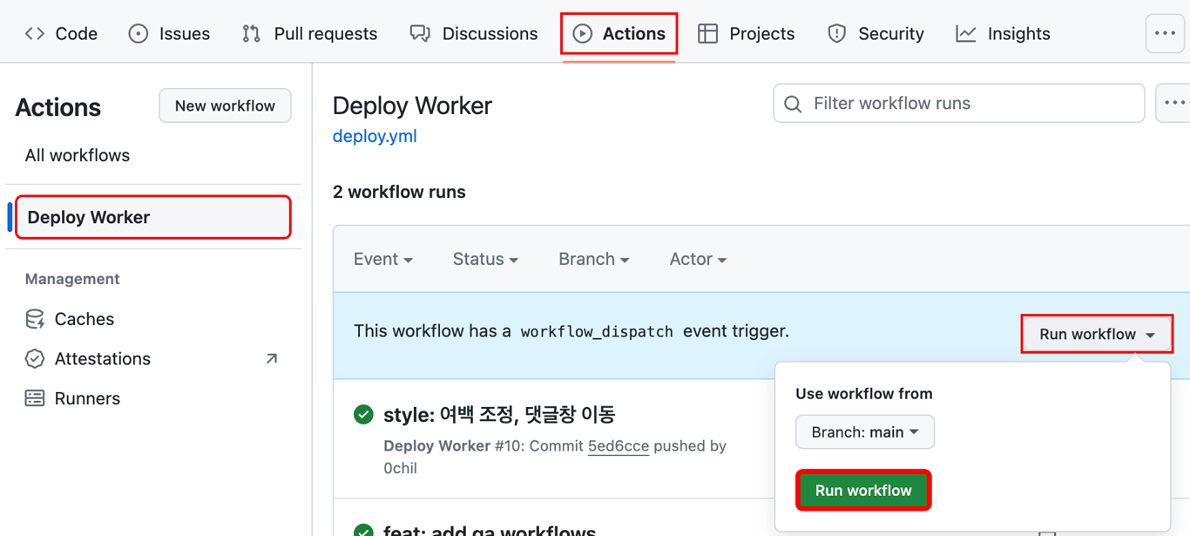Open the deploy.yml file link
1190x536 pixels.
coord(375,136)
